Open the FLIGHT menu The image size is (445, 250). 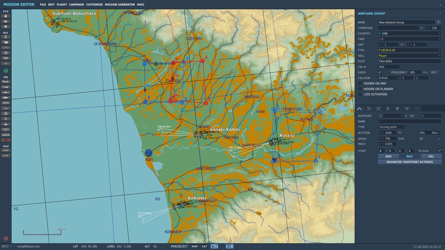61,4
